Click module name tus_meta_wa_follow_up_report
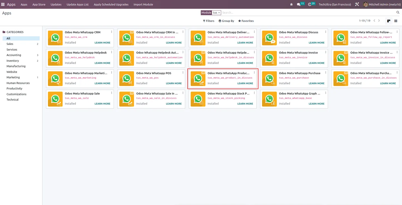Image resolution: width=402 pixels, height=205 pixels. [x=371, y=37]
